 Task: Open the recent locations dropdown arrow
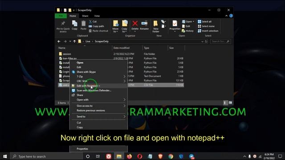pos(70,41)
